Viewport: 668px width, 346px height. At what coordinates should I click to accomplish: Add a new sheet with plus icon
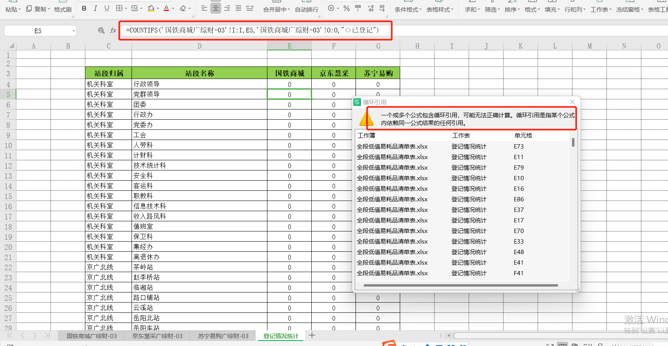tap(312, 335)
